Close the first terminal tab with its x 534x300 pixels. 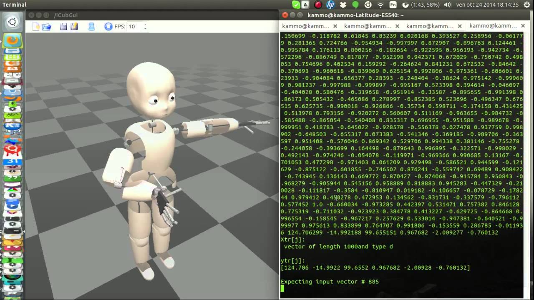point(335,26)
